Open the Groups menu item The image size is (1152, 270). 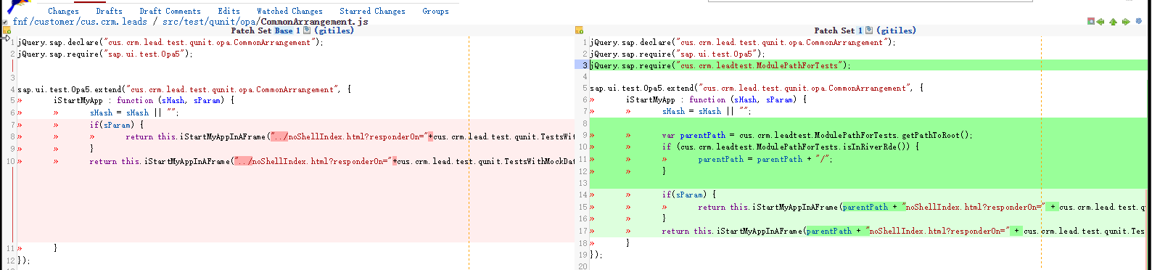[x=435, y=11]
